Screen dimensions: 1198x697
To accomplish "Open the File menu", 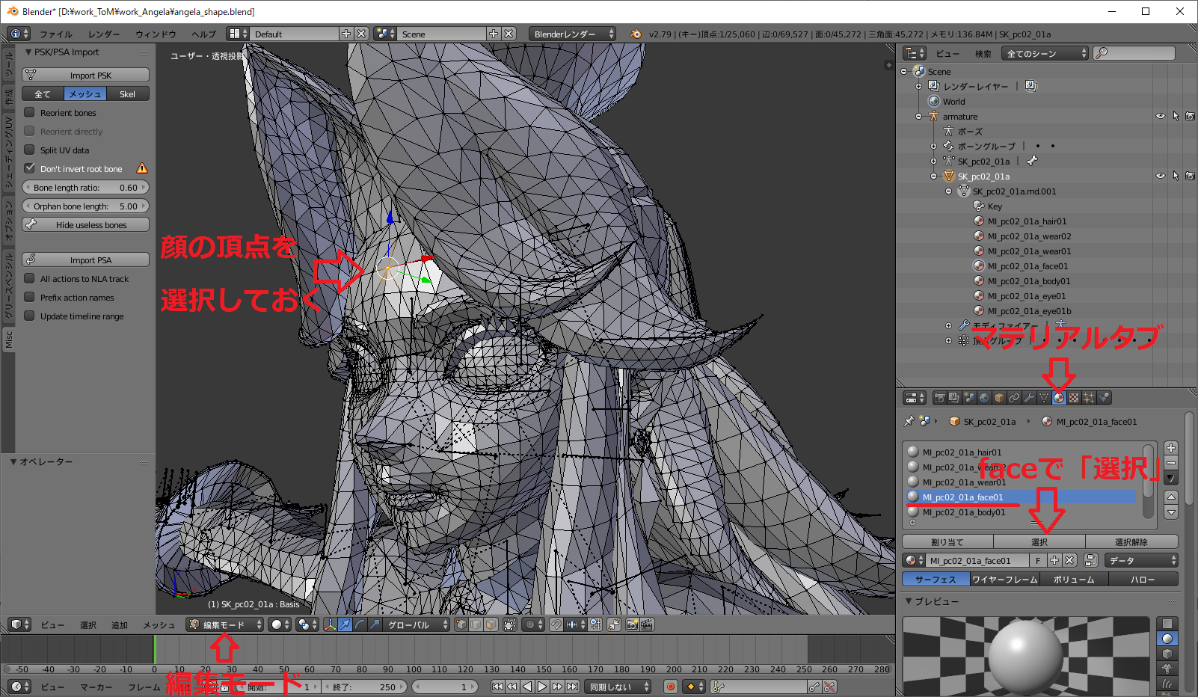I will (56, 34).
